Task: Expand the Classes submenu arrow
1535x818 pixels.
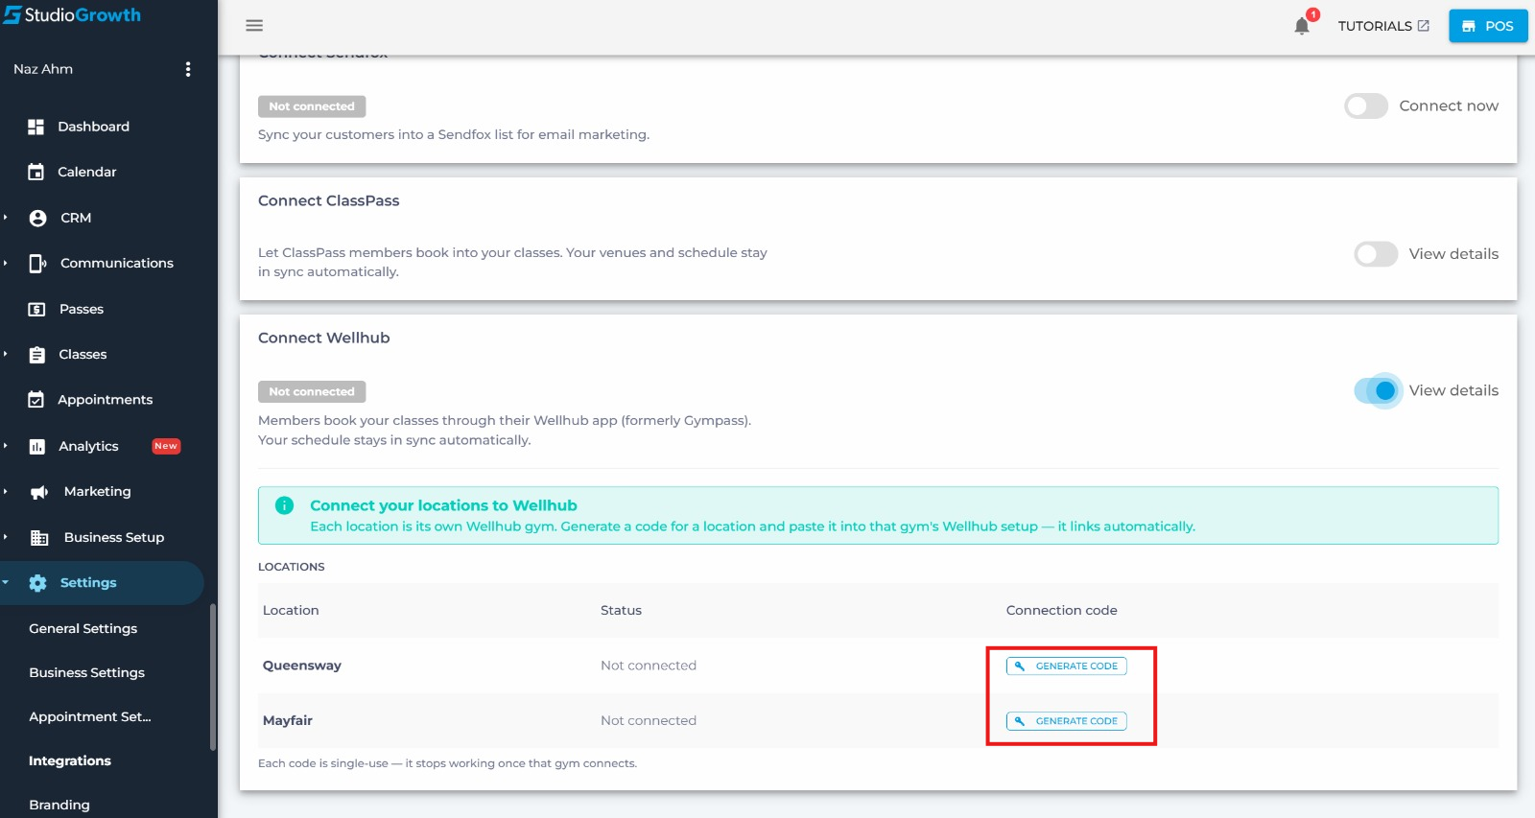Action: 6,354
